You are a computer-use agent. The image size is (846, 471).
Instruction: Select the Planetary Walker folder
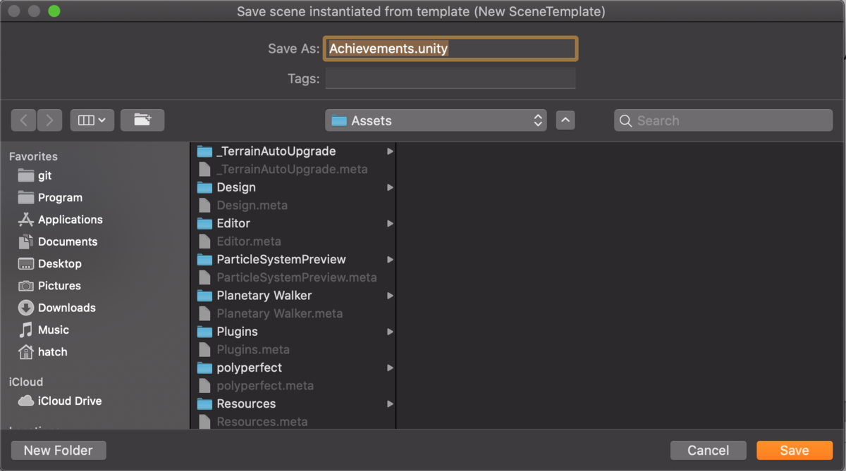(264, 295)
